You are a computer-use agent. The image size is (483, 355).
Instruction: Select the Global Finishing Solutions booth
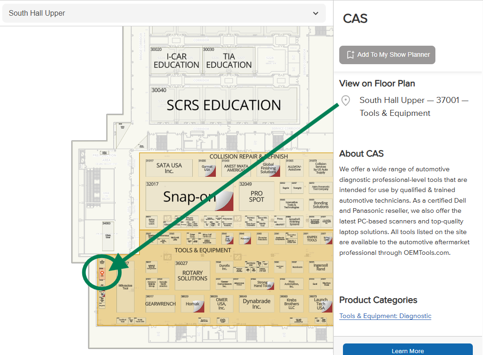(268, 168)
